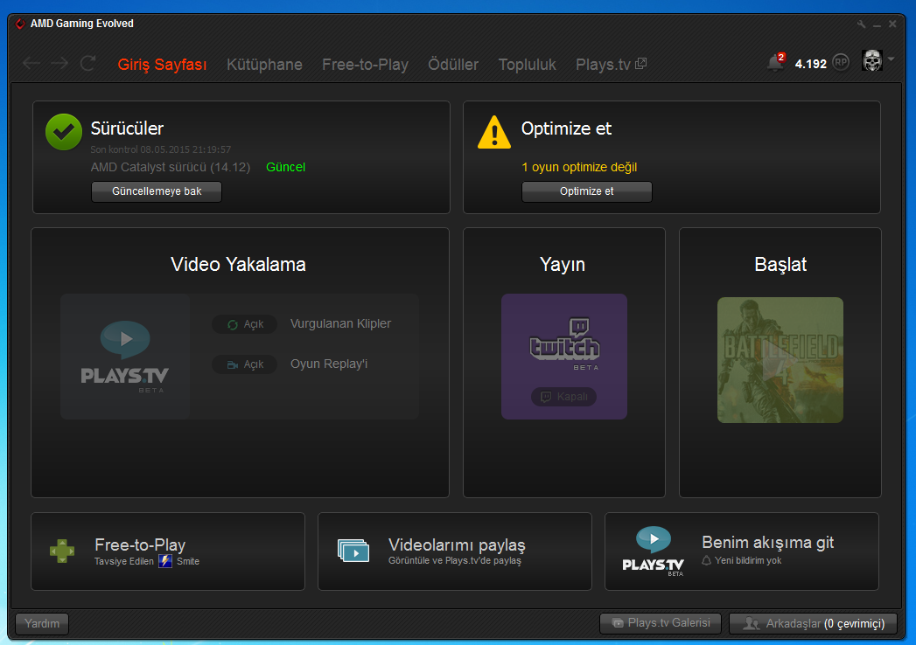Viewport: 916px width, 645px height.
Task: Open the Free-to-Play Tavsiye Edilen card
Action: (x=168, y=551)
